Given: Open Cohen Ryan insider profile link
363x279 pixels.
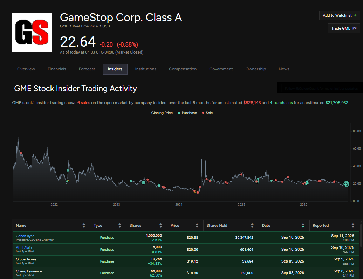Looking at the screenshot, I should click(25, 236).
